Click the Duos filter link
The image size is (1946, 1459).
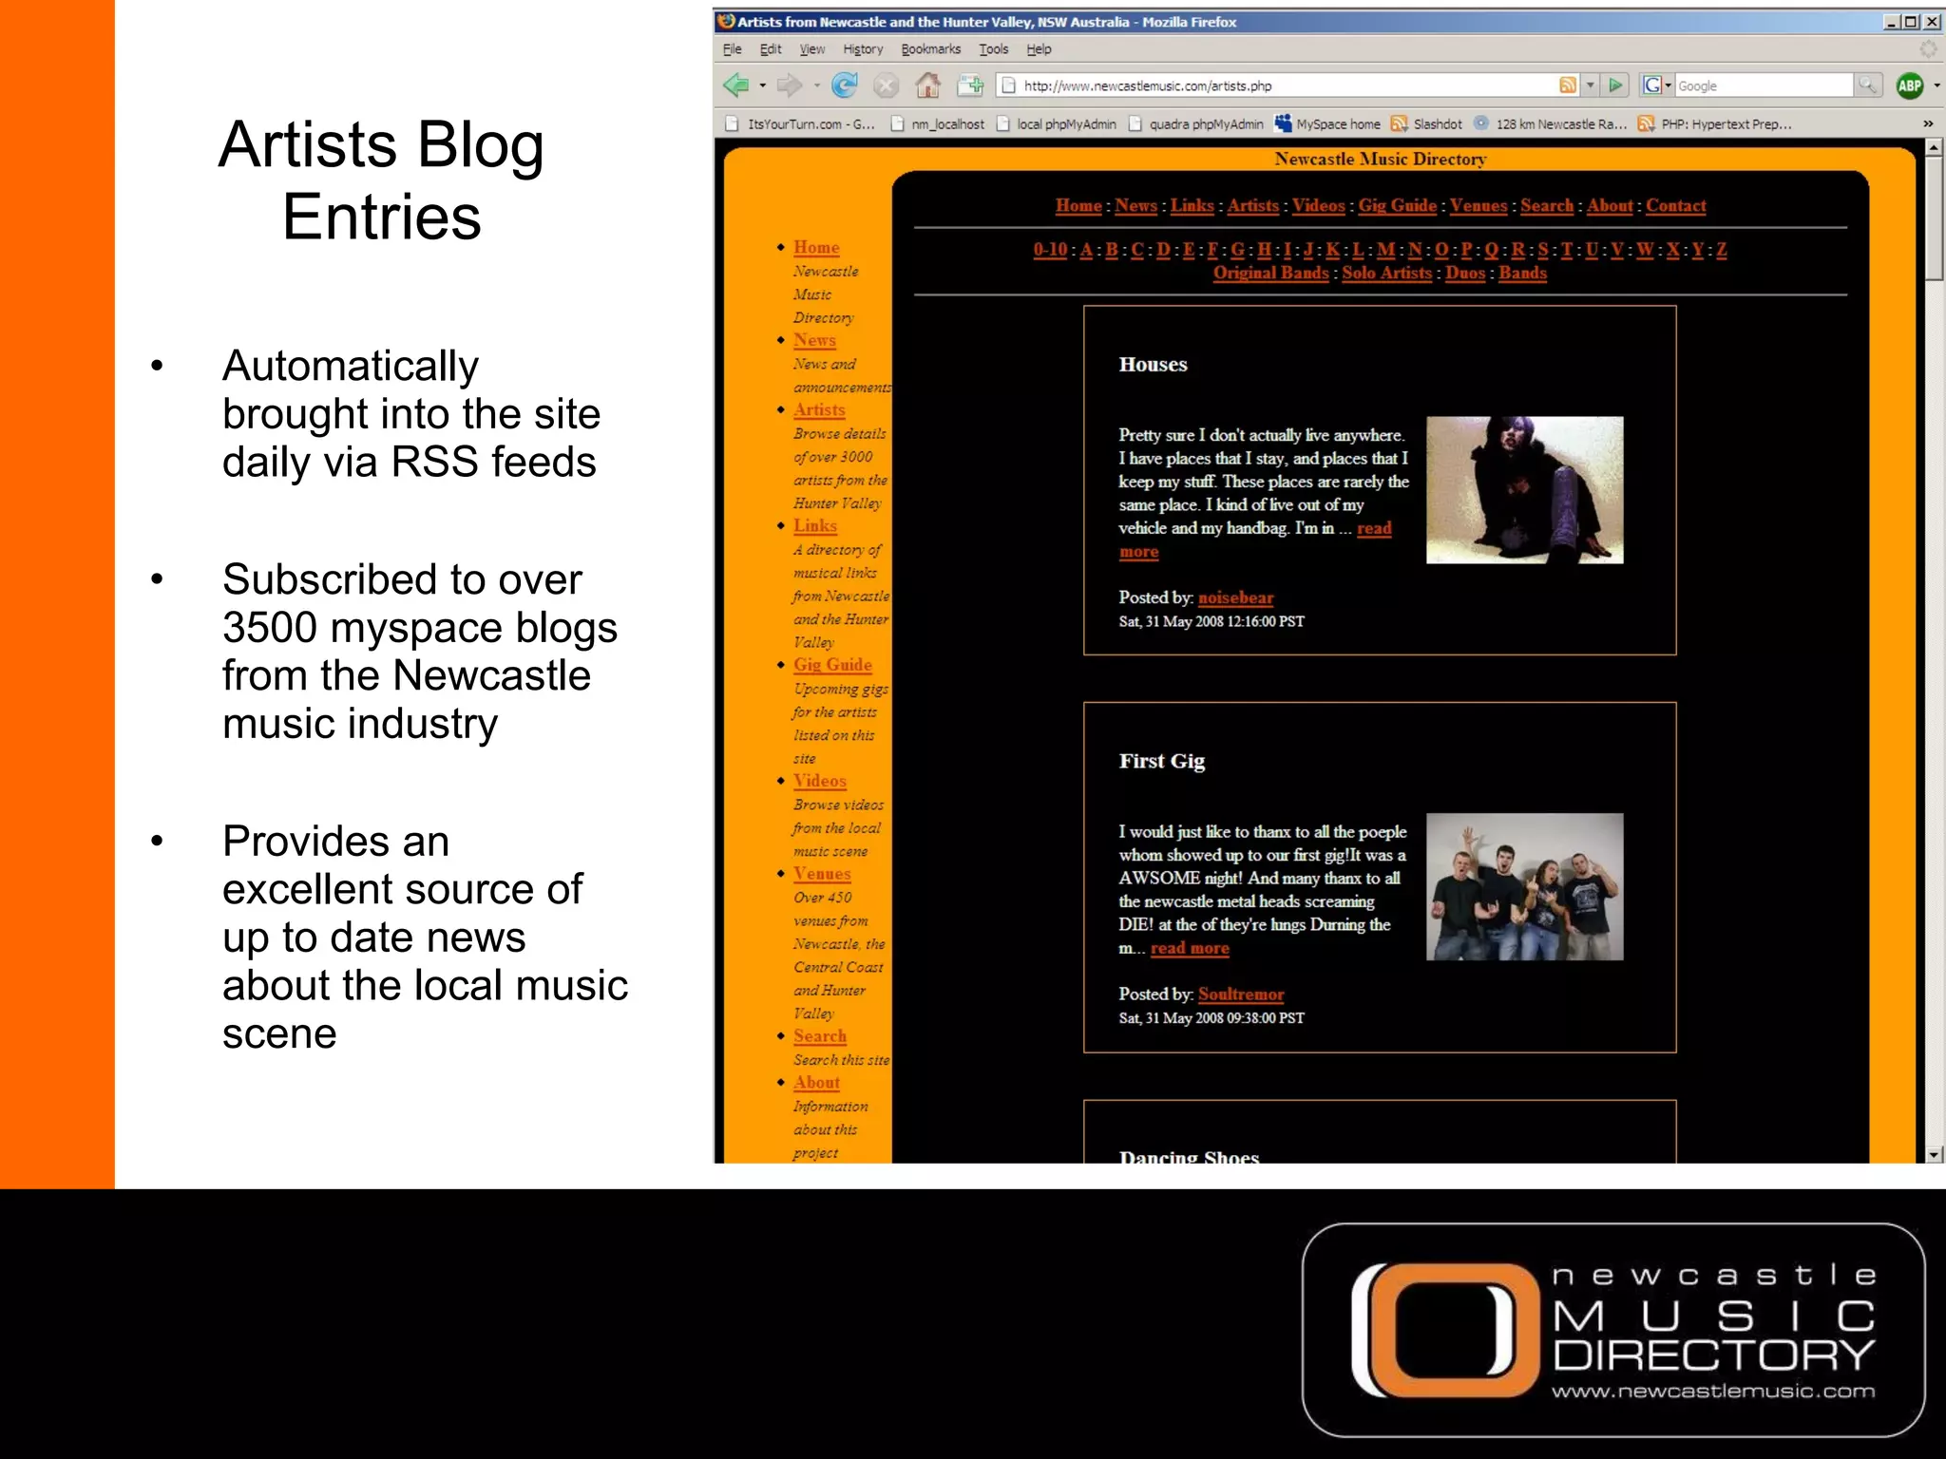(x=1465, y=273)
